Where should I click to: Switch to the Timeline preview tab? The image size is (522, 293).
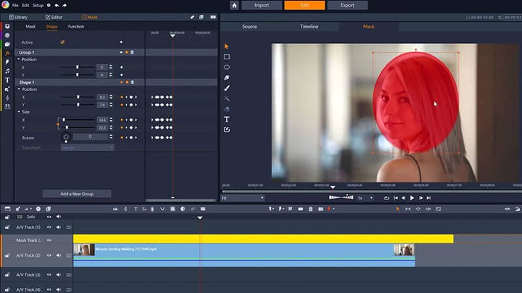coord(309,27)
